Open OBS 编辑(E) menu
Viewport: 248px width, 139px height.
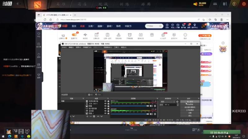click(71, 47)
